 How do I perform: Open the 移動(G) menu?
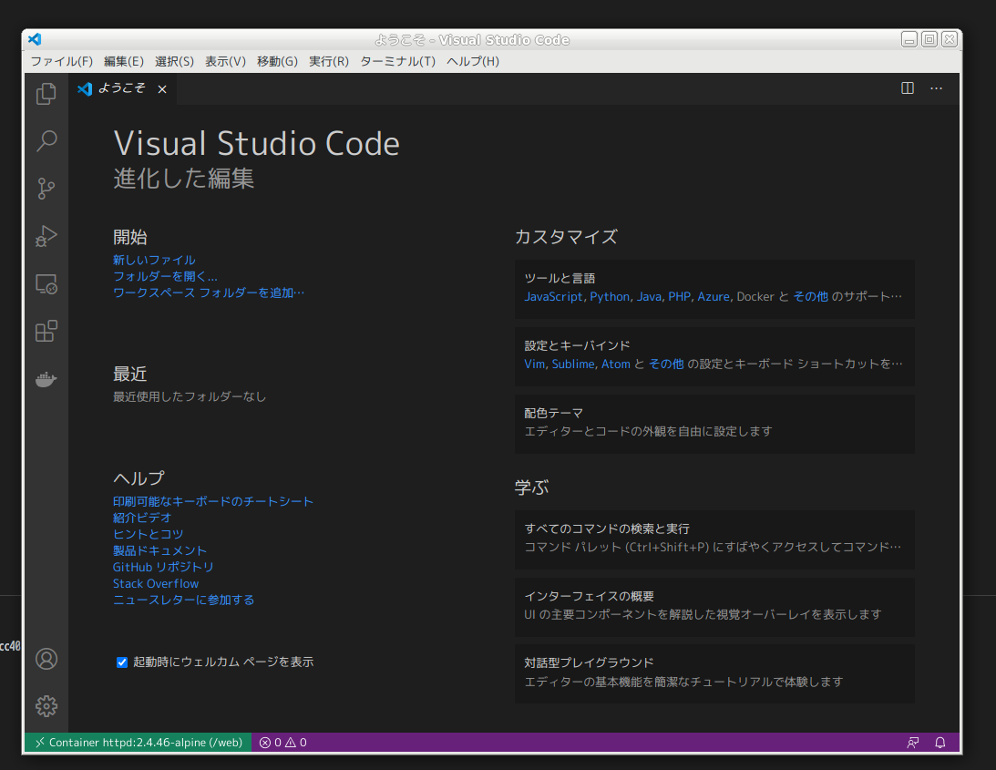point(278,61)
